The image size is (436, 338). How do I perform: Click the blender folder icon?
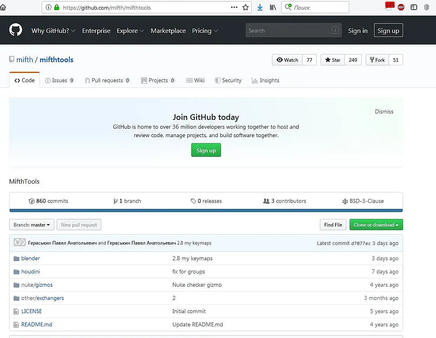pyautogui.click(x=16, y=259)
